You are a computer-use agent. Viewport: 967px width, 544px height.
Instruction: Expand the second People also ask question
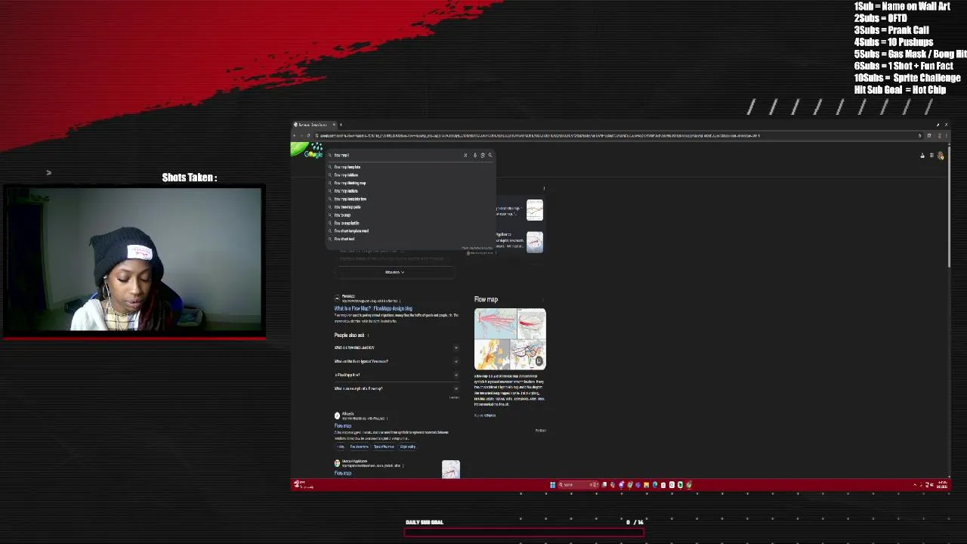coord(397,361)
